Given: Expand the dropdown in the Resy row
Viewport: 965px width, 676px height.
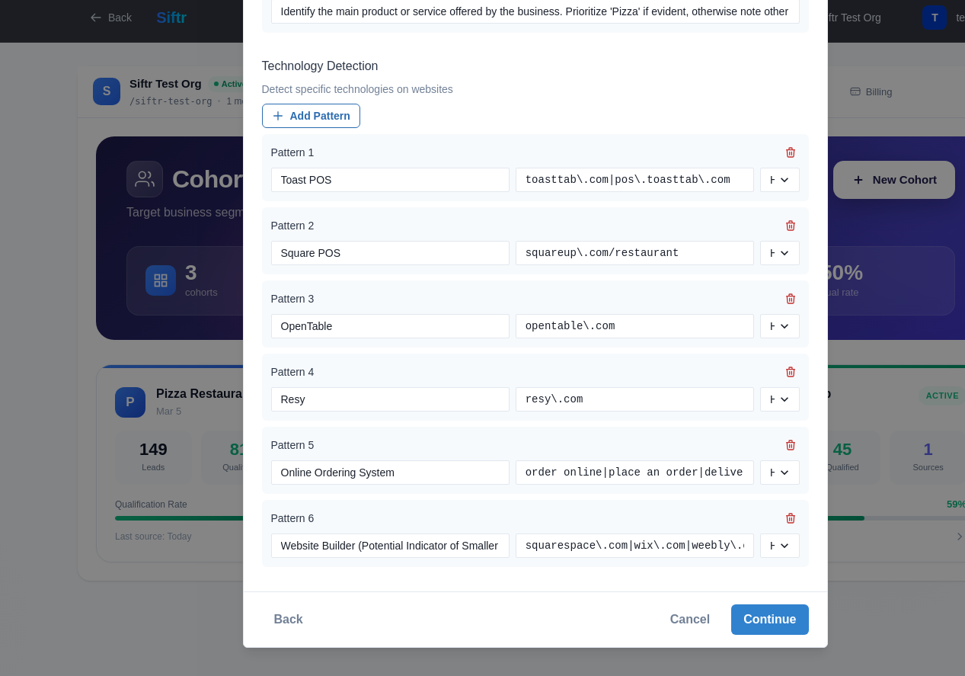Looking at the screenshot, I should pyautogui.click(x=780, y=399).
